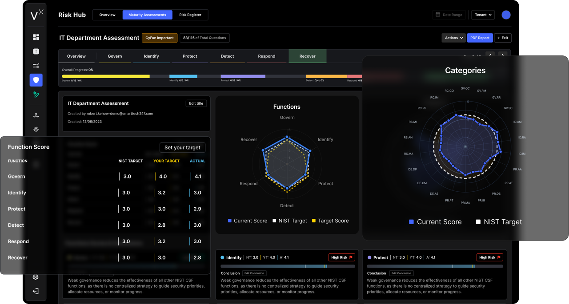This screenshot has width=569, height=304.
Task: Click the logout icon at sidebar bottom
Action: coord(36,291)
